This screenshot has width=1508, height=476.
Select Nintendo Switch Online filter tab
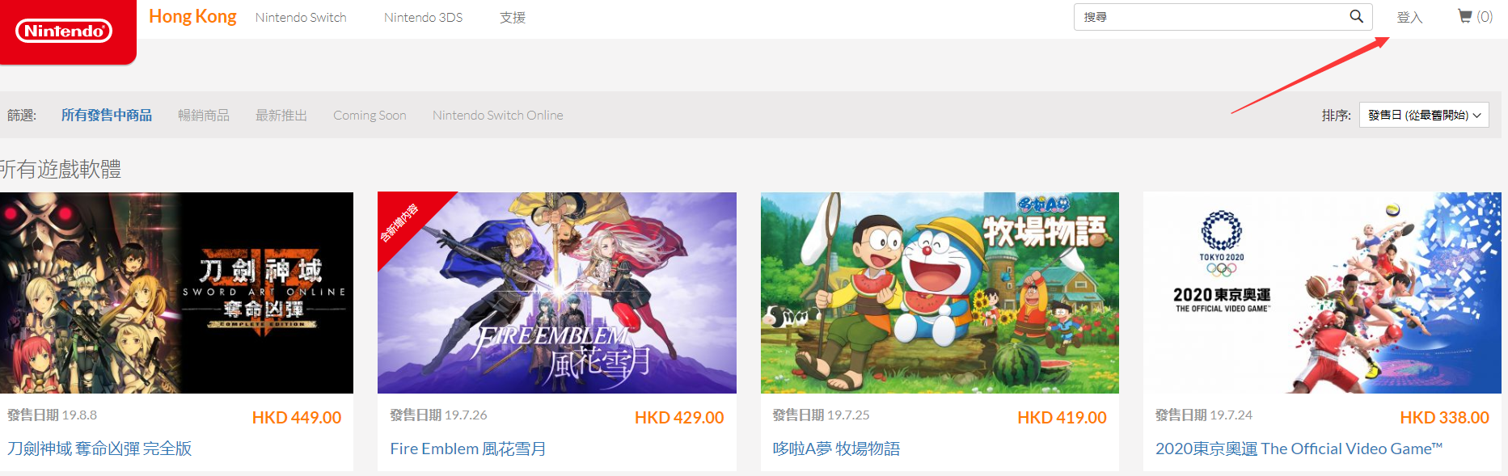tap(497, 115)
